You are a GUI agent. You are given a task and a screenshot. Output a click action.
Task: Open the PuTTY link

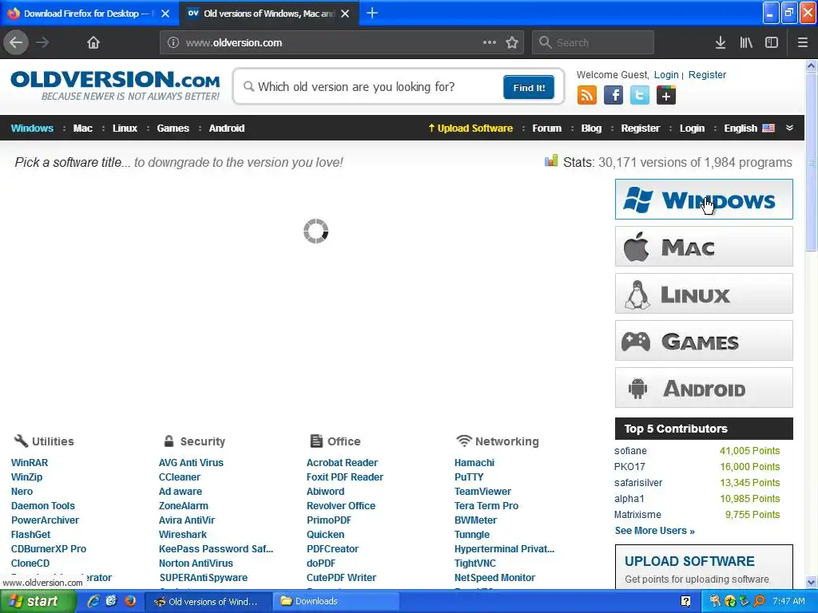point(469,477)
